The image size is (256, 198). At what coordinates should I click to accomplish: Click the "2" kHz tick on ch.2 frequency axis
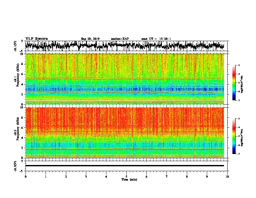(23, 148)
